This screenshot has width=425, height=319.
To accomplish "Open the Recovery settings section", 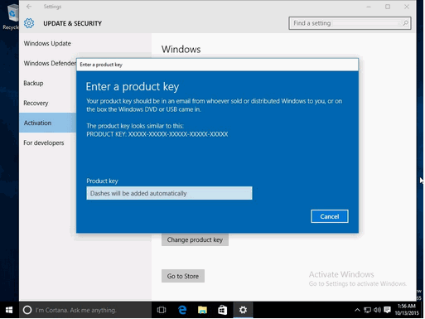I will point(36,103).
